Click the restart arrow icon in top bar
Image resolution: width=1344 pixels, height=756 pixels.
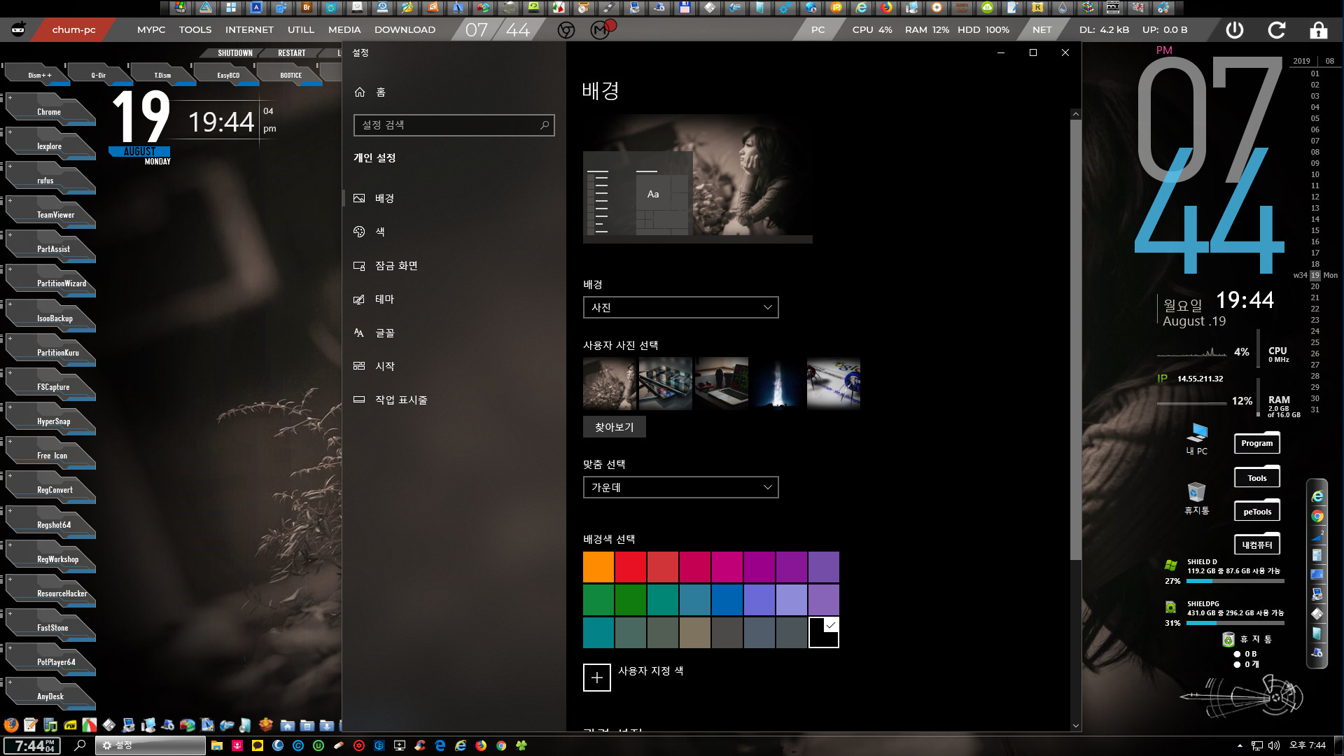click(1277, 29)
